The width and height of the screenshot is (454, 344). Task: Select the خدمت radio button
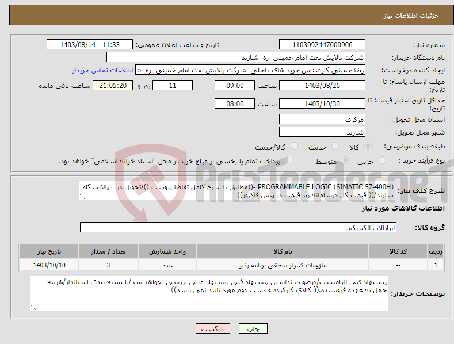335,146
